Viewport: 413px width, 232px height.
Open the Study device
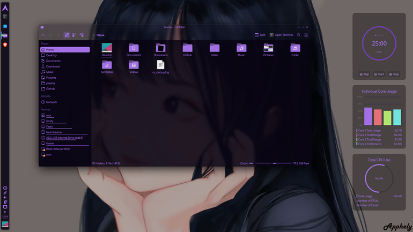(65, 121)
